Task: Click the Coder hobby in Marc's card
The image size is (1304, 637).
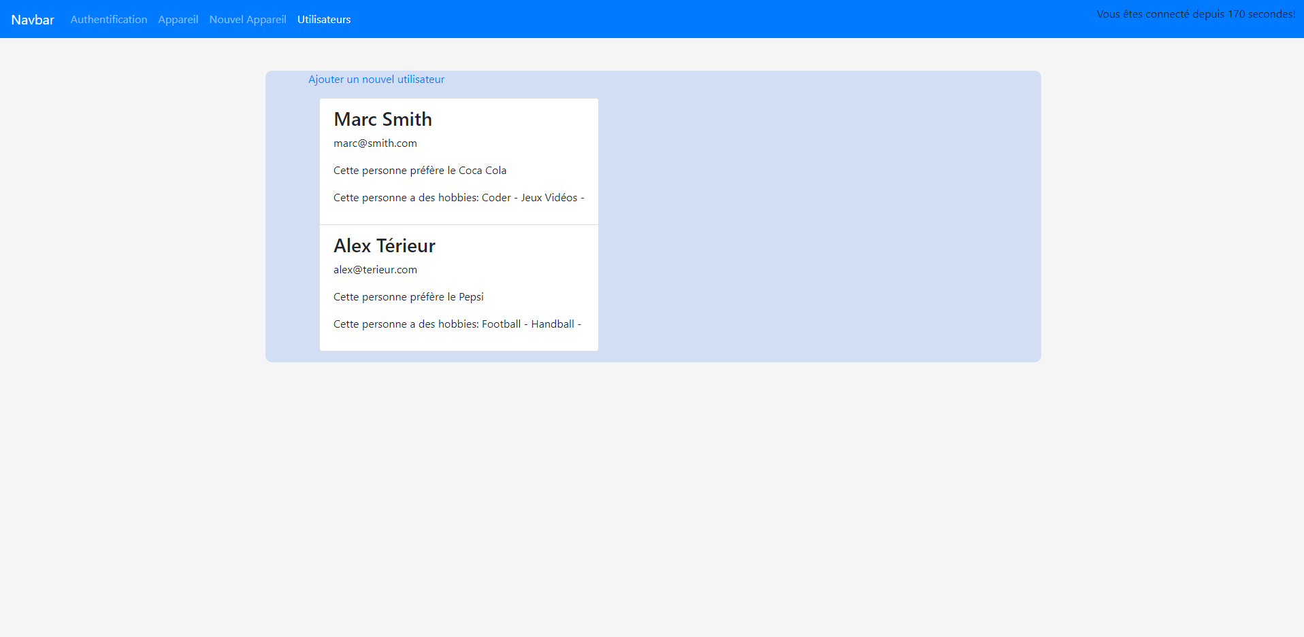Action: (x=496, y=198)
